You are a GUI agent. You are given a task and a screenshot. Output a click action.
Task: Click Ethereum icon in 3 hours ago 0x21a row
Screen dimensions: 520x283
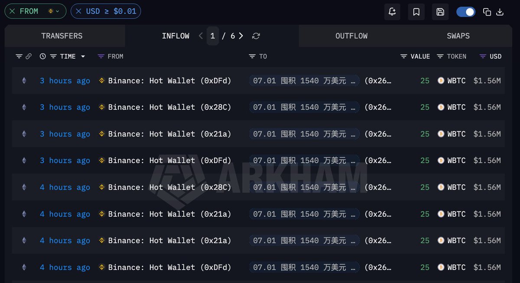[24, 134]
